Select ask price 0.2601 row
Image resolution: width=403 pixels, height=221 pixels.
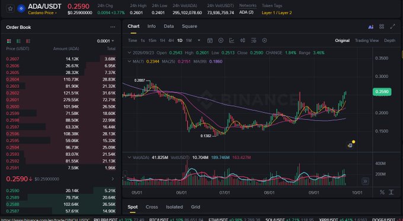point(61,100)
